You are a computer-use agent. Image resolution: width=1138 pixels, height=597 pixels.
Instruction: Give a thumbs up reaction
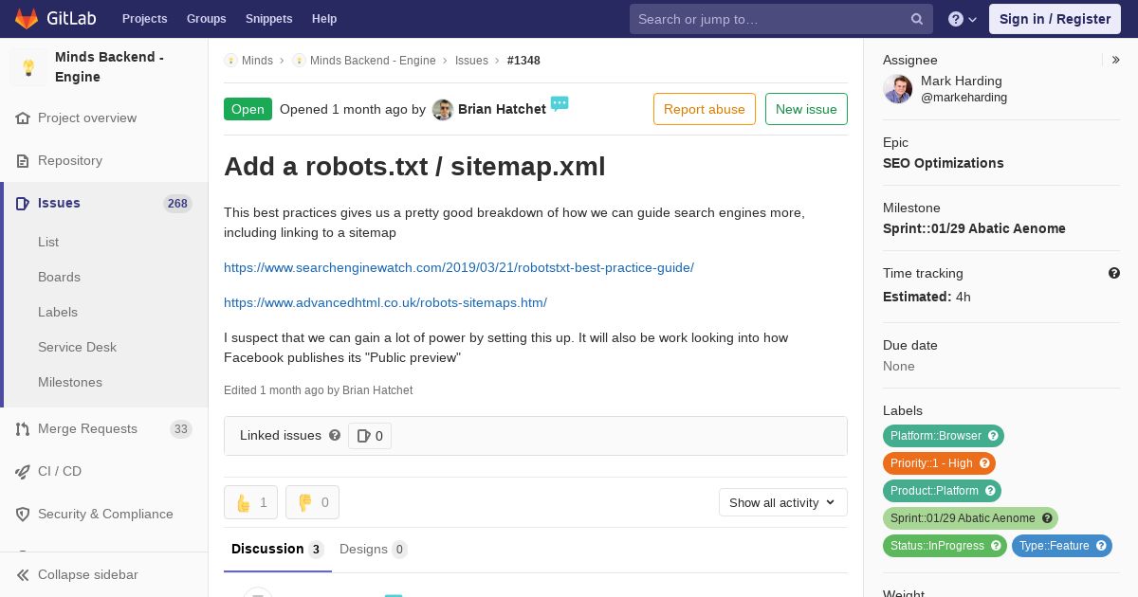[250, 502]
